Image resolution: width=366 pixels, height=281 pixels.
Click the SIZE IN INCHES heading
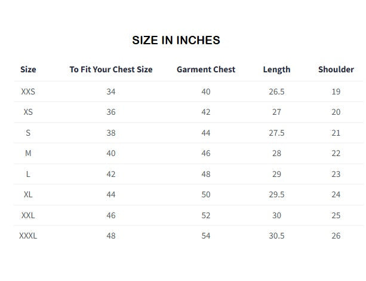(176, 40)
